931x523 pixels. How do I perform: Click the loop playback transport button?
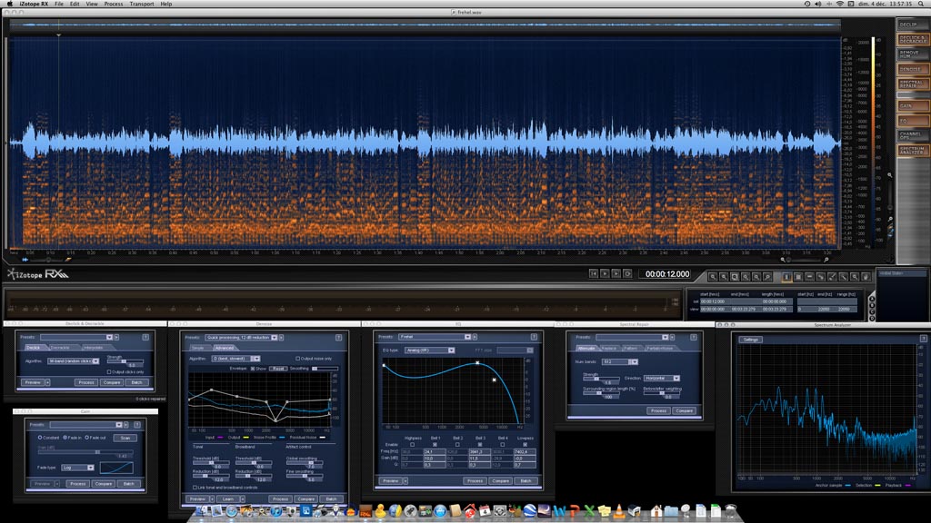pos(627,274)
